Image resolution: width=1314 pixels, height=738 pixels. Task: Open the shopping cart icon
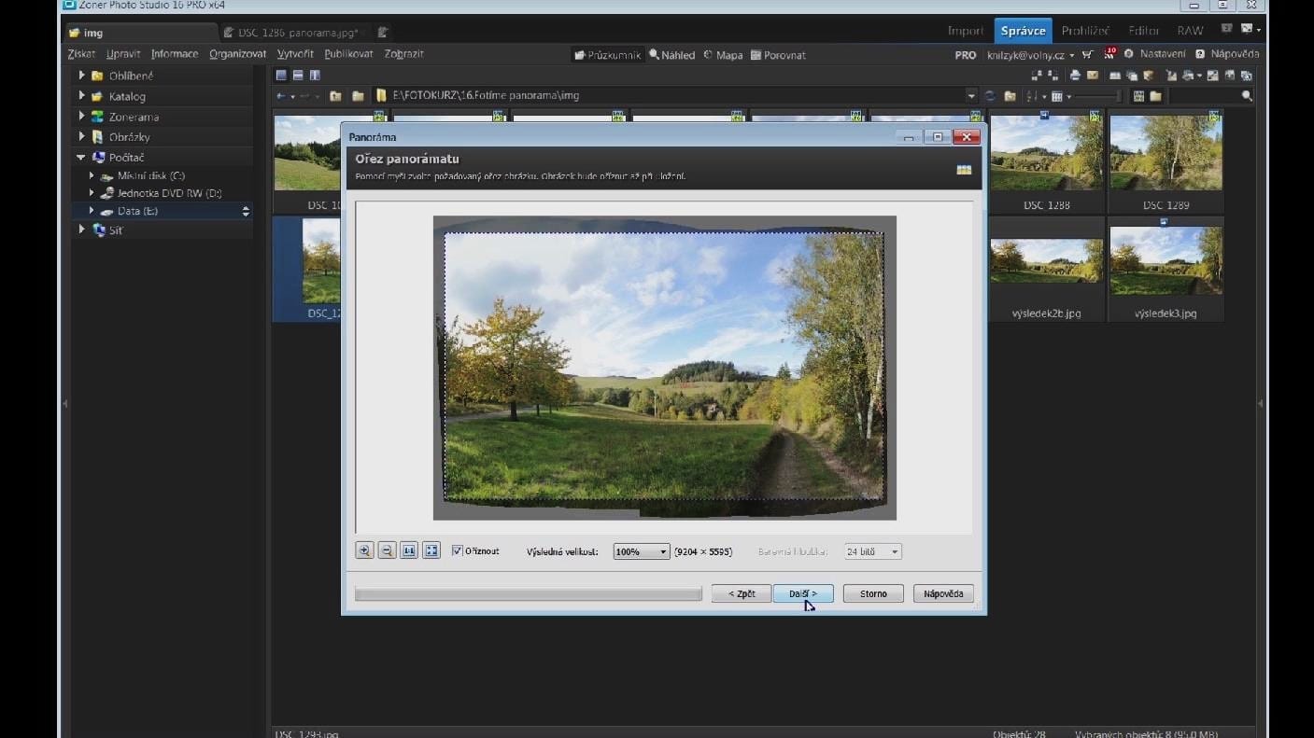1087,55
